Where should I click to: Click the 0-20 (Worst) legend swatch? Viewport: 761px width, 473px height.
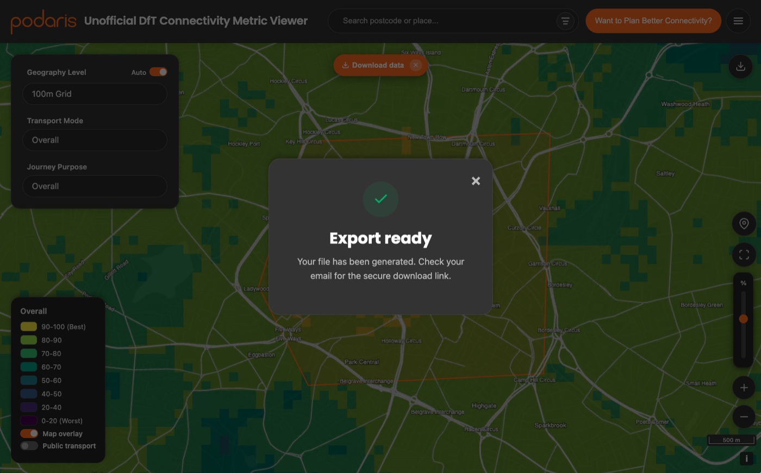pos(29,420)
